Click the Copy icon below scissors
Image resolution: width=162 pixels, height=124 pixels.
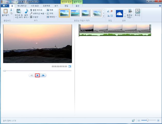(x=11, y=13)
